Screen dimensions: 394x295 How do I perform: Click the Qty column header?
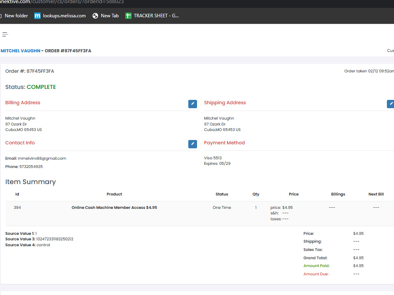point(256,194)
